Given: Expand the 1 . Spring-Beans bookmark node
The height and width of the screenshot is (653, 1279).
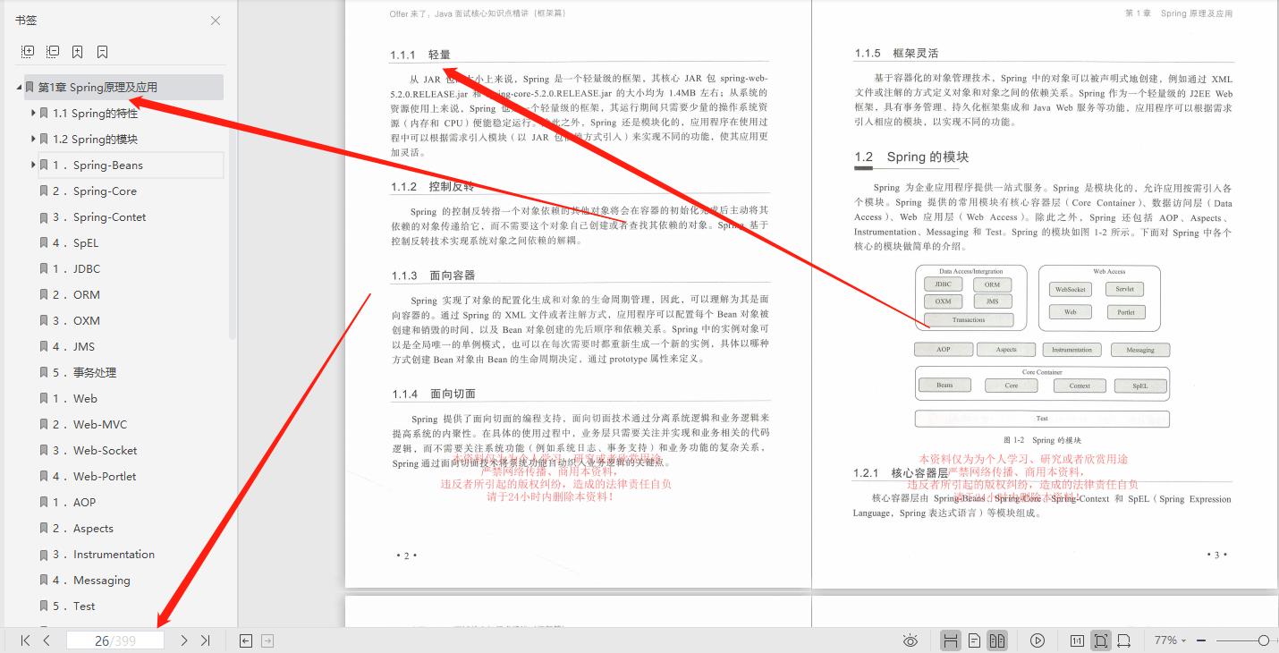Looking at the screenshot, I should pos(33,165).
